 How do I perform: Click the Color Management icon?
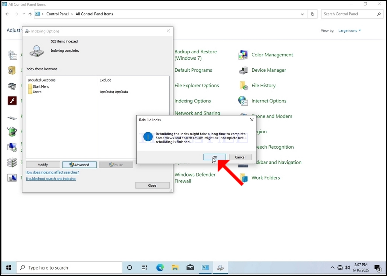(243, 55)
